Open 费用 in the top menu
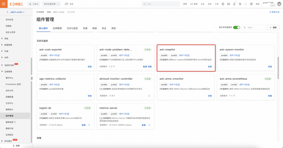The height and width of the screenshot is (148, 283). 185,4
